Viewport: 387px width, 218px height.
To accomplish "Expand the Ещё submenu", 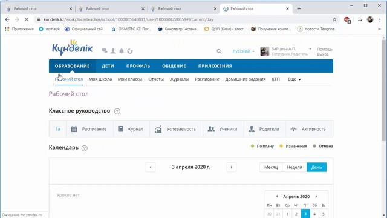I will tap(294, 79).
